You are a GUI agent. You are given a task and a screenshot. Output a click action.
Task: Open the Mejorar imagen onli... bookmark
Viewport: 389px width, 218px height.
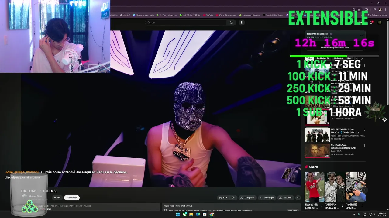click(x=144, y=15)
